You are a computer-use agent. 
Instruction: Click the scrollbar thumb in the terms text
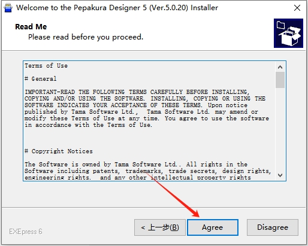280,80
